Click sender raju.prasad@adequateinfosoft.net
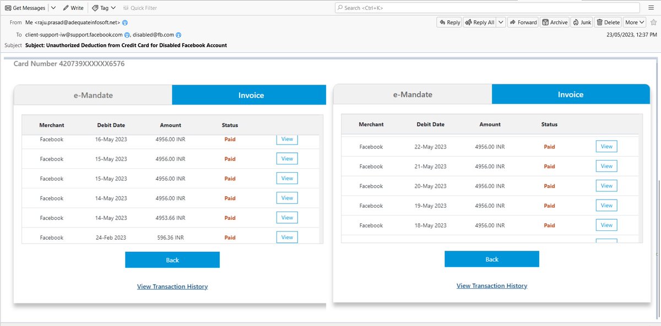 73,23
